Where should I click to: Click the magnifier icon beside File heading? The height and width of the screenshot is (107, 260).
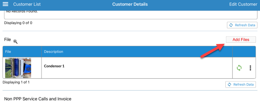(x=15, y=41)
